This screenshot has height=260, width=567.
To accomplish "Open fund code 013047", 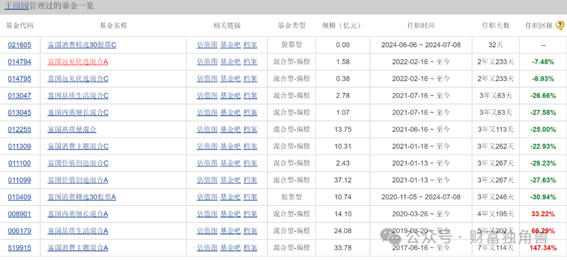I will [x=19, y=96].
